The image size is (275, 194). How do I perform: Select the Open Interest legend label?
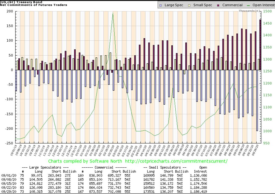(x=263, y=5)
